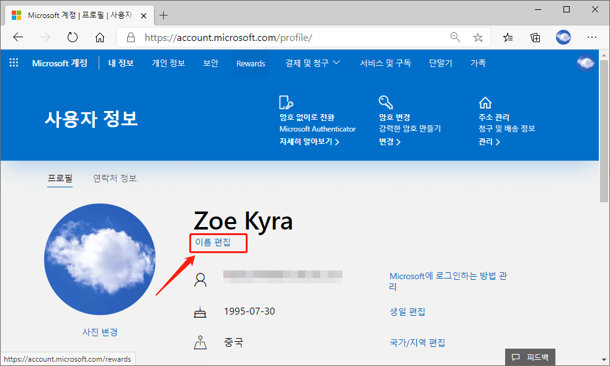Click the 암호 없이로 전환 heading
The width and height of the screenshot is (610, 366).
307,117
